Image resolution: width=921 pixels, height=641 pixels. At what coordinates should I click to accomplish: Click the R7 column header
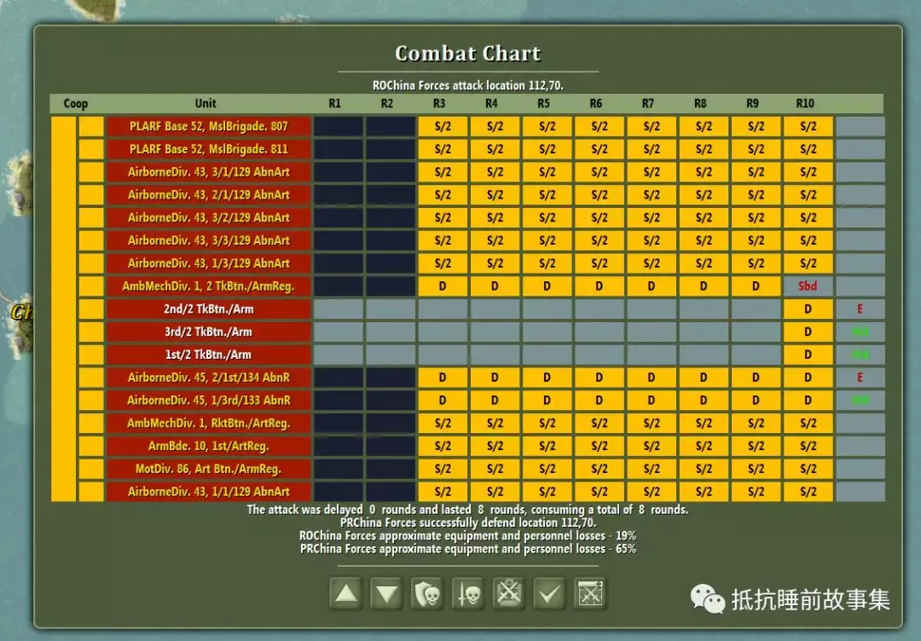[648, 103]
